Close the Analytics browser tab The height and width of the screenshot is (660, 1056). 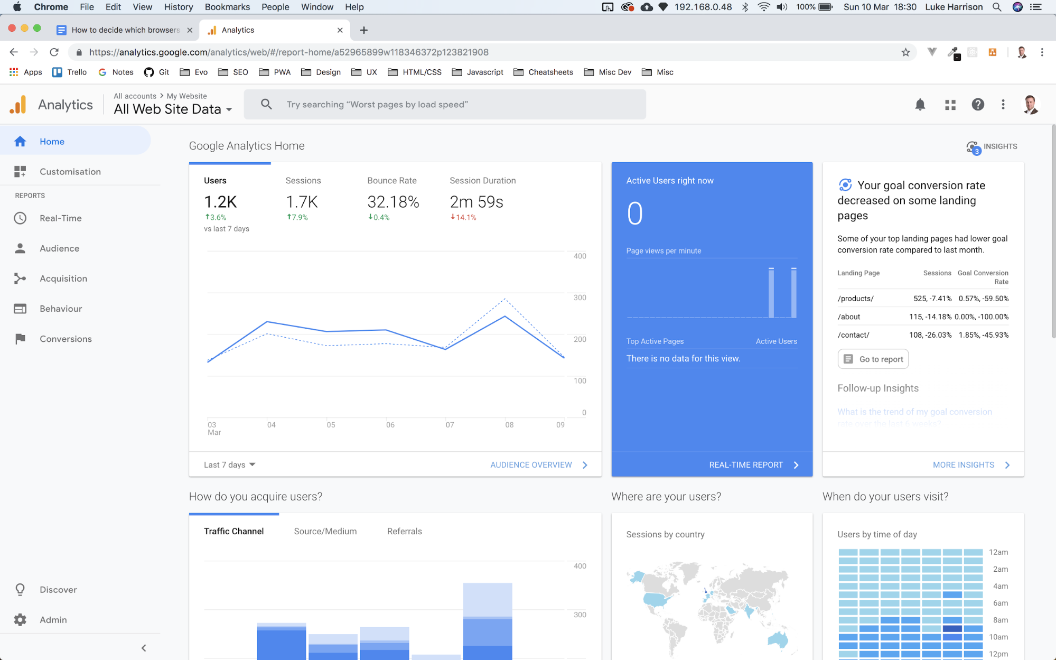pos(340,30)
